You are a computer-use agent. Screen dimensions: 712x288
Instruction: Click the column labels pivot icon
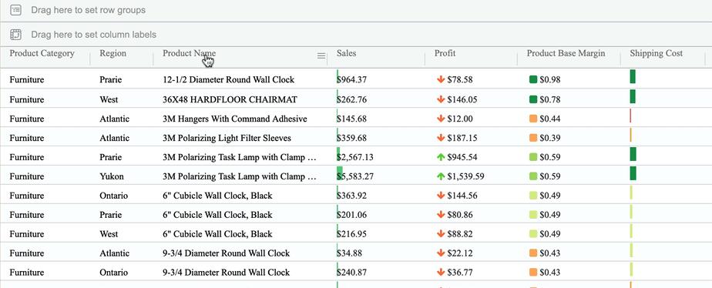click(x=16, y=35)
